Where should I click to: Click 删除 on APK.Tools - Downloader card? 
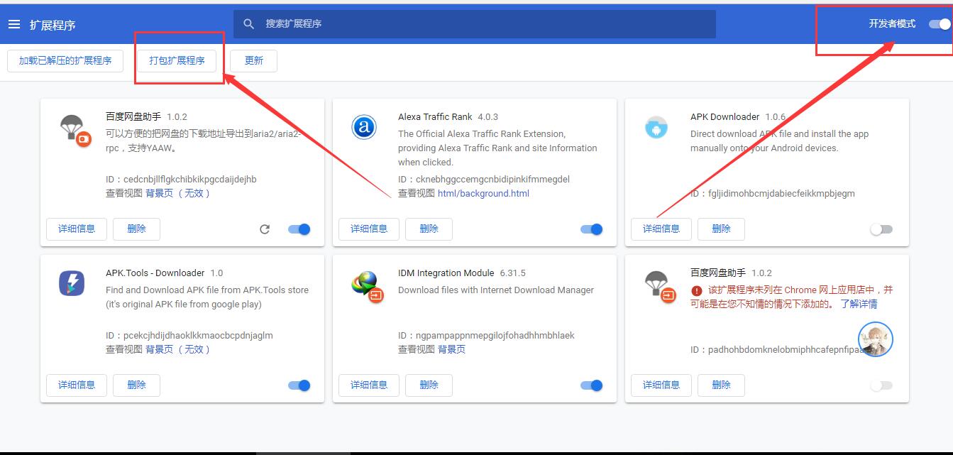click(137, 385)
